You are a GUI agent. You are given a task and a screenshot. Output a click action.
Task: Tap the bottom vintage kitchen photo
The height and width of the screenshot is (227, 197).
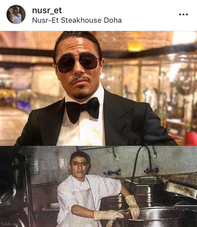point(98,186)
